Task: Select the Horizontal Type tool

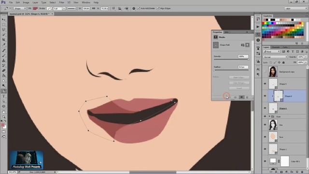Action: click(4, 96)
